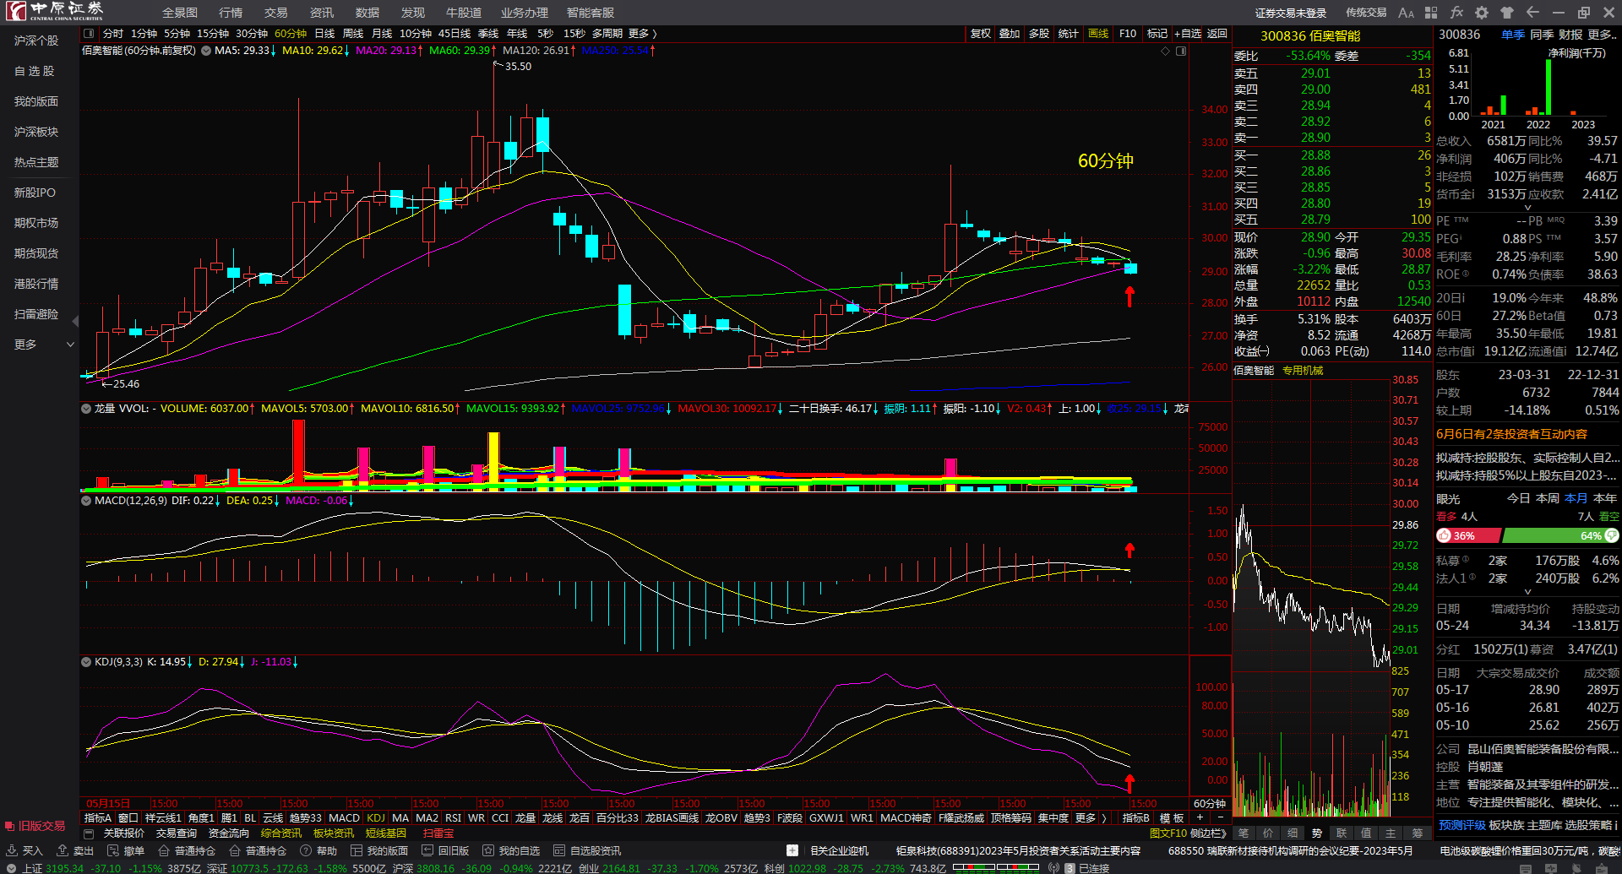
Task: Collapse the KDJ(9,3,3) panel arrow
Action: click(x=86, y=662)
